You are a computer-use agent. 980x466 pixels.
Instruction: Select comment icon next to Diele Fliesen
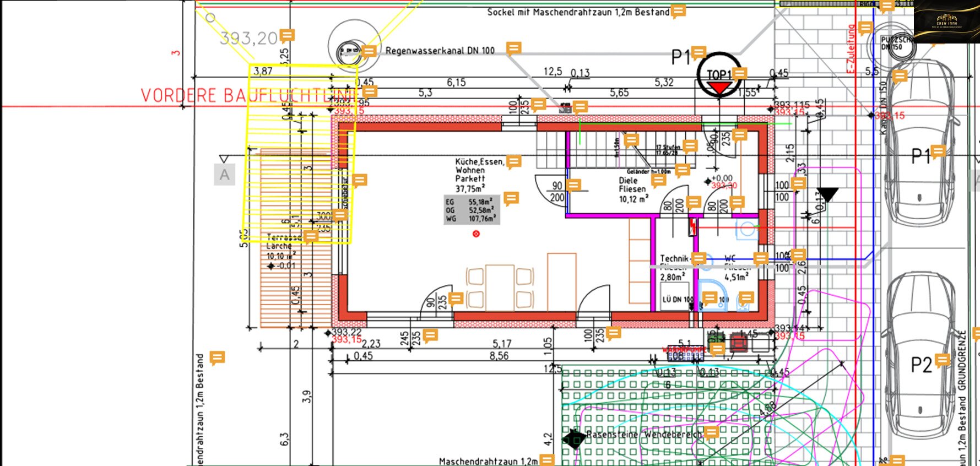[x=658, y=180]
